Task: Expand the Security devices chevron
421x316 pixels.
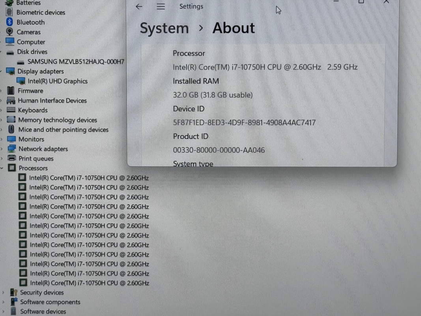Action: 3,292
